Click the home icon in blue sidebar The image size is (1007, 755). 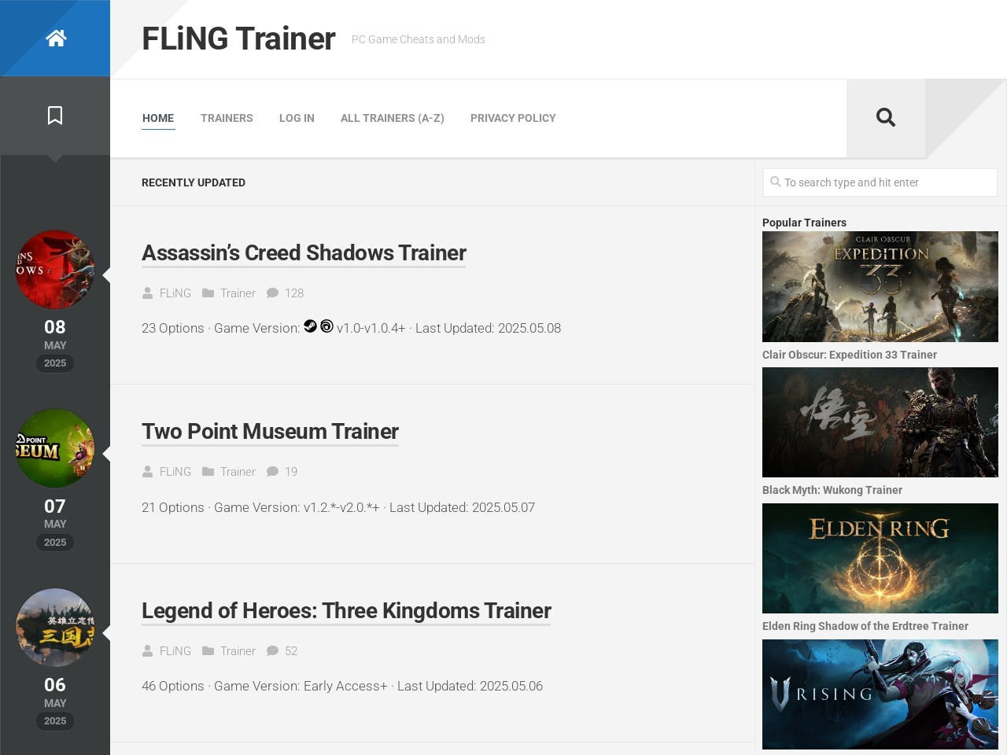click(x=55, y=38)
